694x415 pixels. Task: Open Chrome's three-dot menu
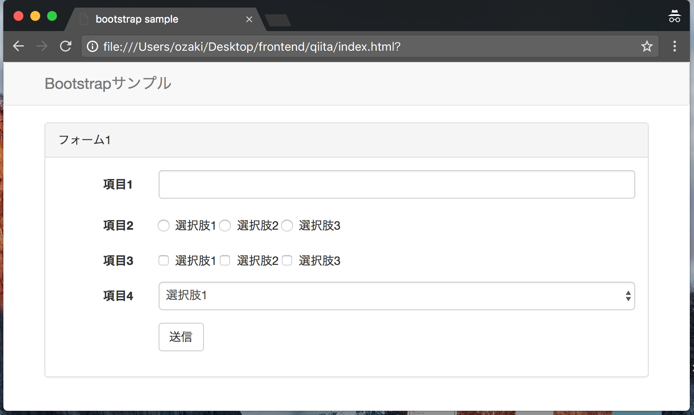click(x=675, y=46)
